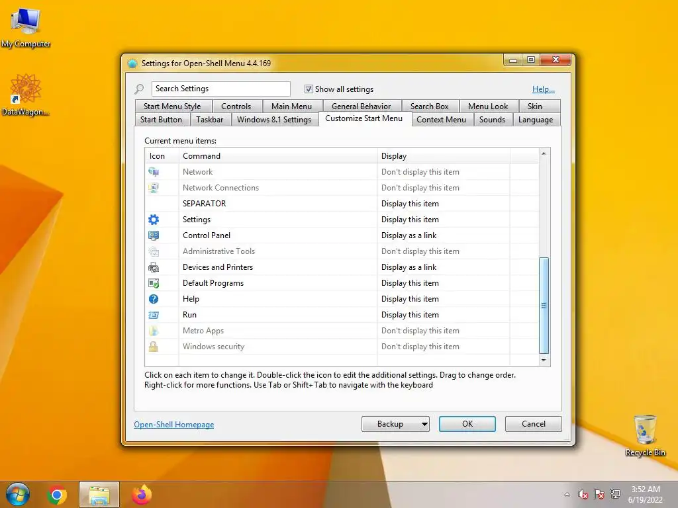Screen dimensions: 678x508
Task: Click the Network row icon
Action: coord(154,172)
